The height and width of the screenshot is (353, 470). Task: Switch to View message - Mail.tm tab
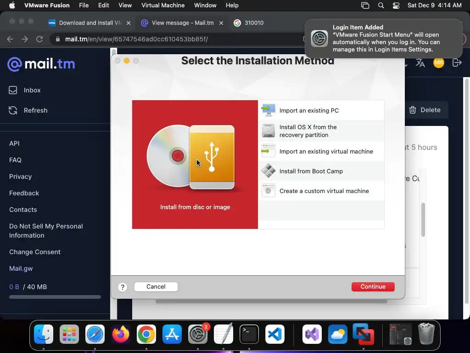(182, 23)
